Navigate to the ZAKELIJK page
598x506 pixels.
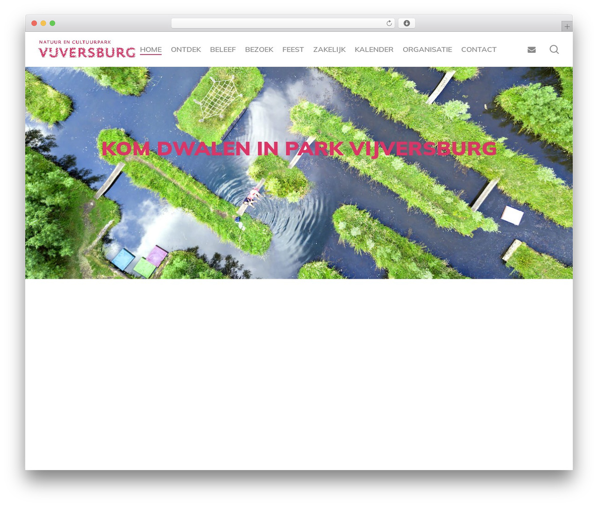point(329,49)
